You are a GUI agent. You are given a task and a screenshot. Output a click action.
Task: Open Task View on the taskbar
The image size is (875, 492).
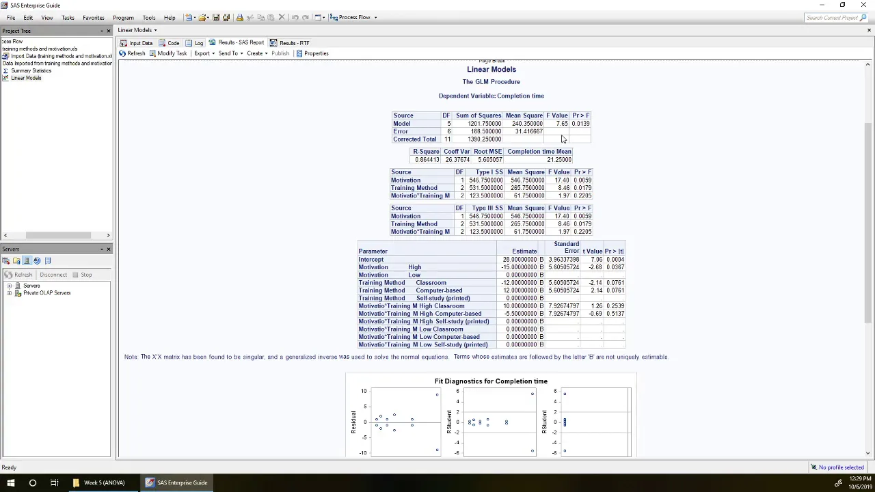point(54,482)
